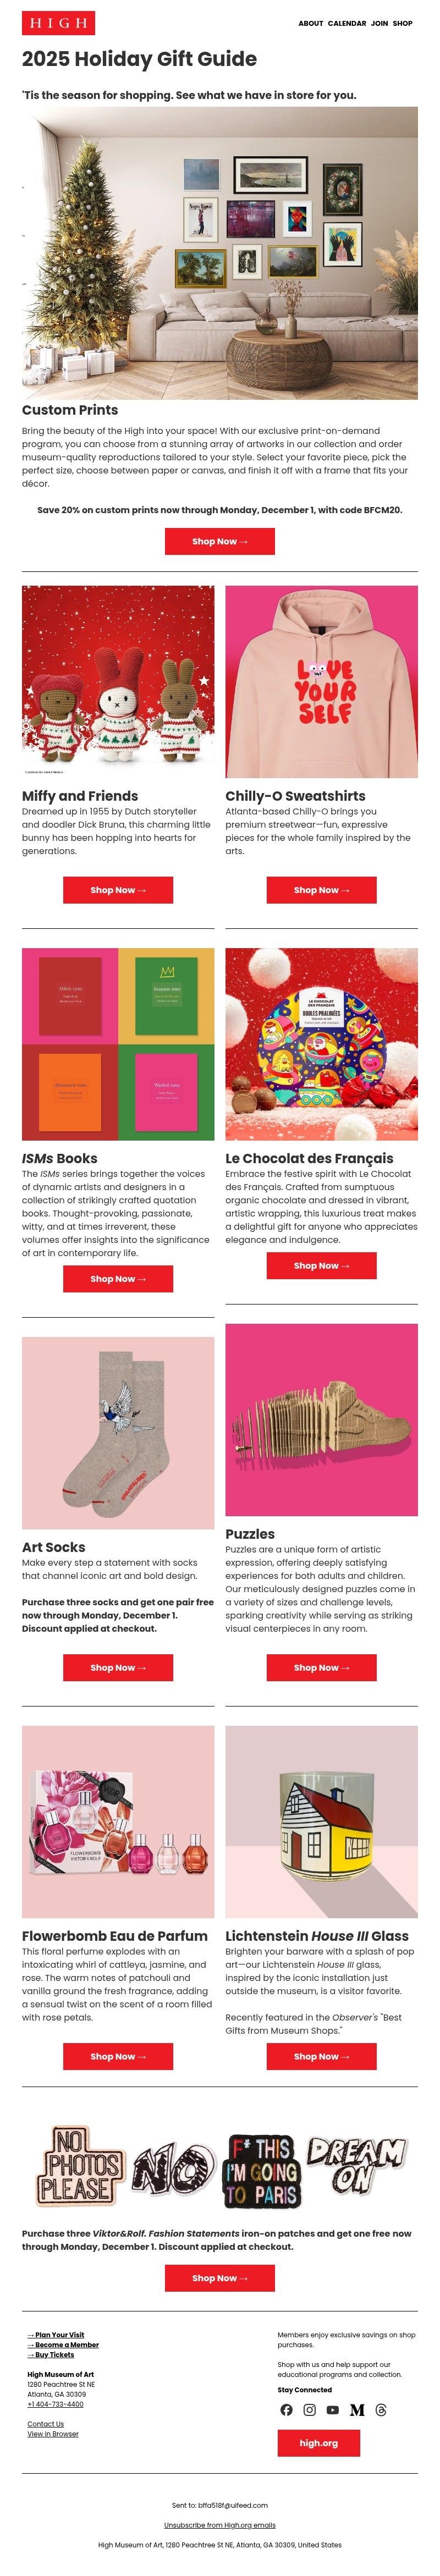
Task: Click the HIGH logo in the header
Action: 58,22
